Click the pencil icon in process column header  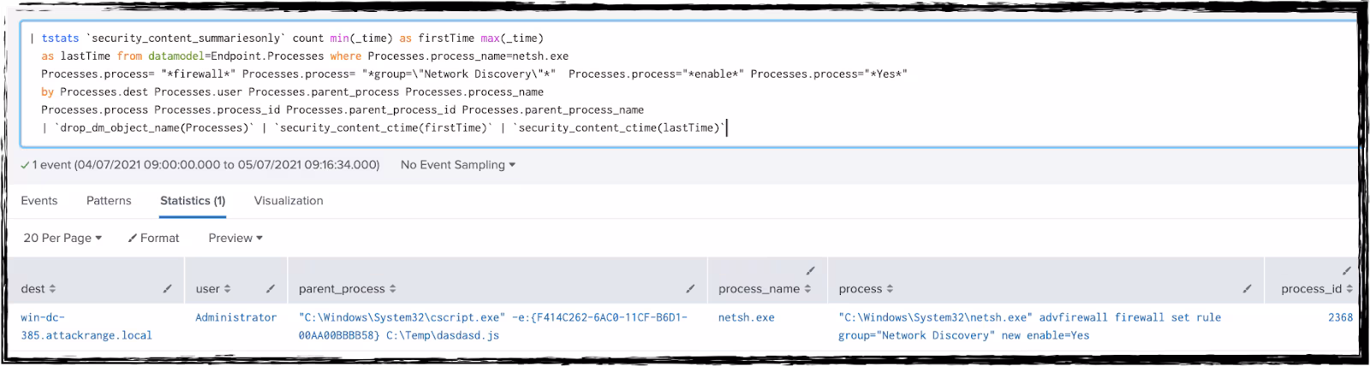point(1248,289)
